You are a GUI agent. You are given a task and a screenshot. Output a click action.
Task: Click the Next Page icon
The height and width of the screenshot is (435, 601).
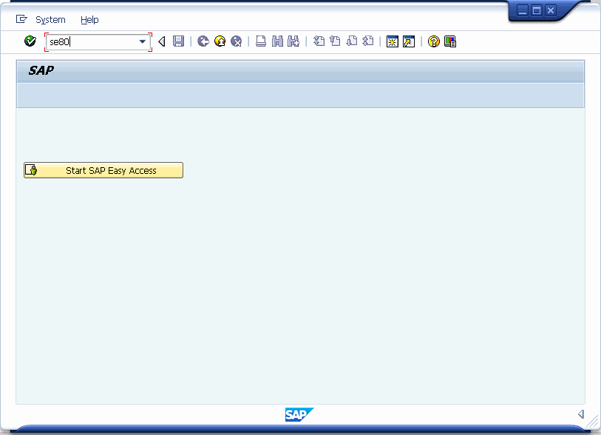point(351,41)
